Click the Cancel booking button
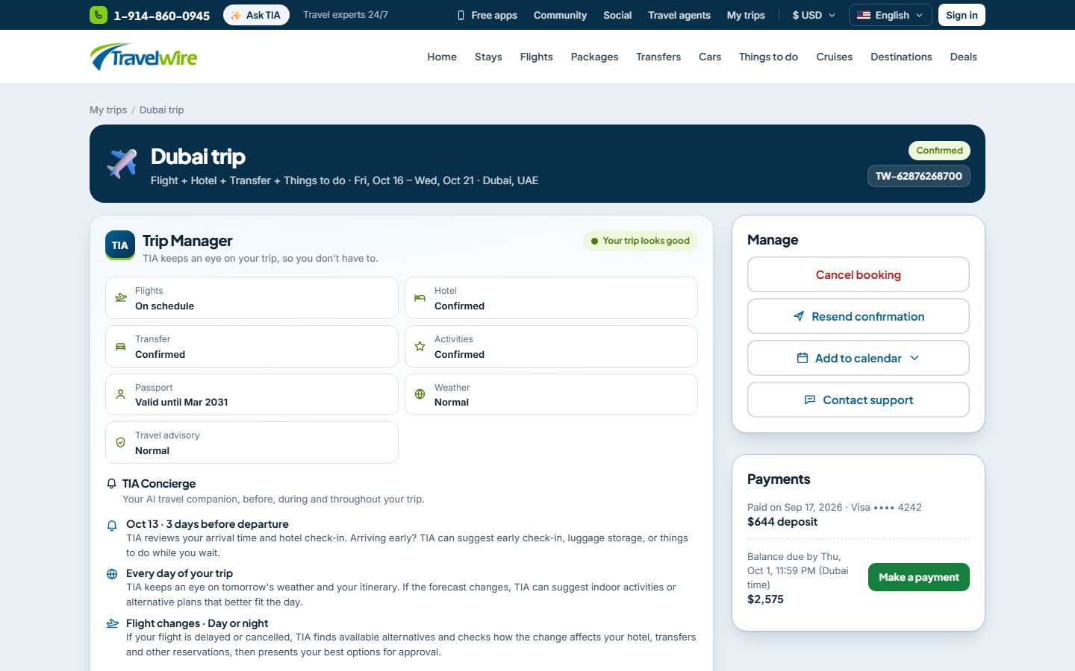This screenshot has height=671, width=1075. click(x=859, y=274)
